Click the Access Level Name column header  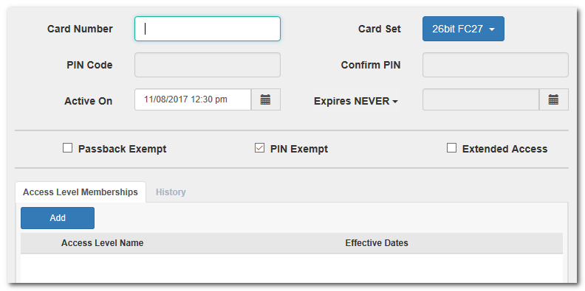click(x=102, y=243)
